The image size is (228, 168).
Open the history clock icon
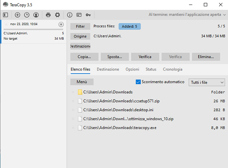click(x=27, y=15)
